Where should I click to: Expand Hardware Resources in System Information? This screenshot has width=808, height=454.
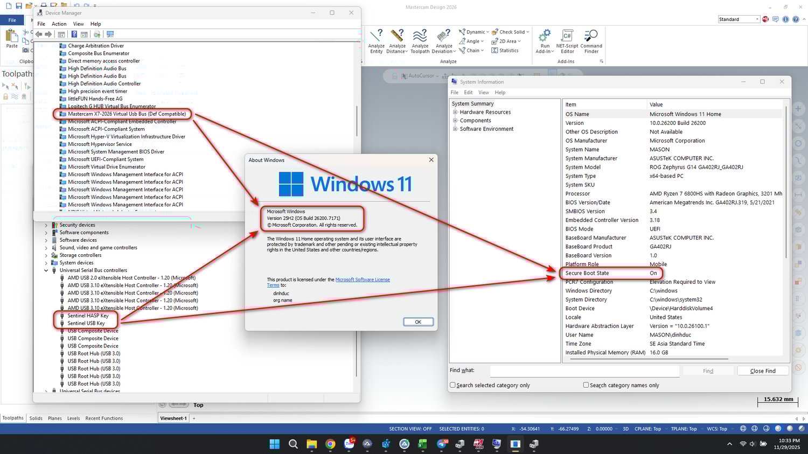pyautogui.click(x=455, y=112)
